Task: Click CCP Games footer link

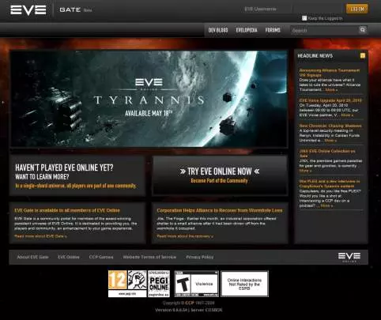Action: [101, 257]
